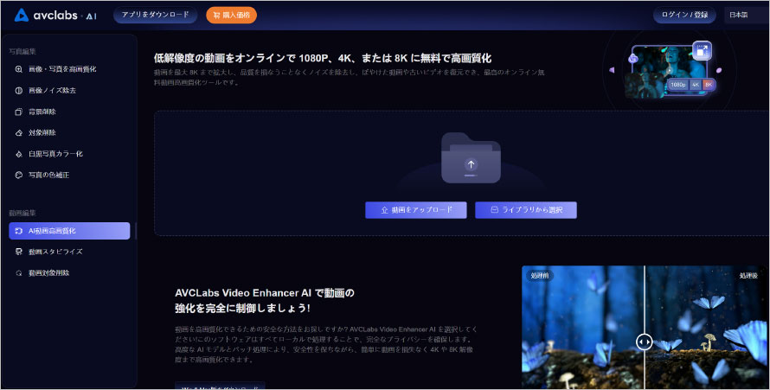This screenshot has width=770, height=390.
Task: Click the 処理前 label on preview
Action: pyautogui.click(x=540, y=276)
